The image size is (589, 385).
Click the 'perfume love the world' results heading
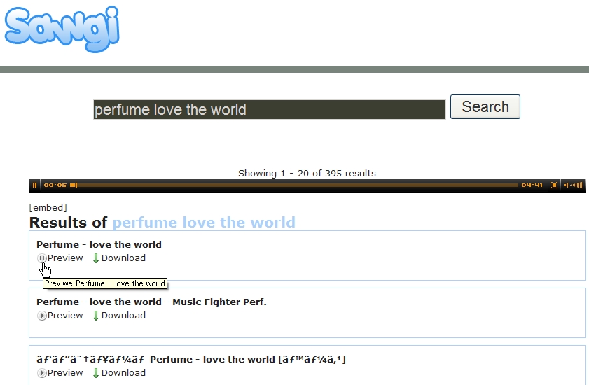click(204, 223)
